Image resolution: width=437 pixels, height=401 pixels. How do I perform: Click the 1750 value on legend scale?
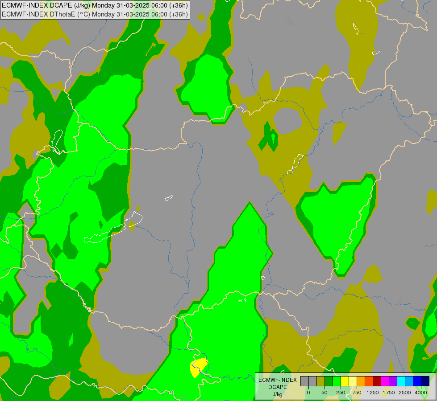tap(389, 393)
